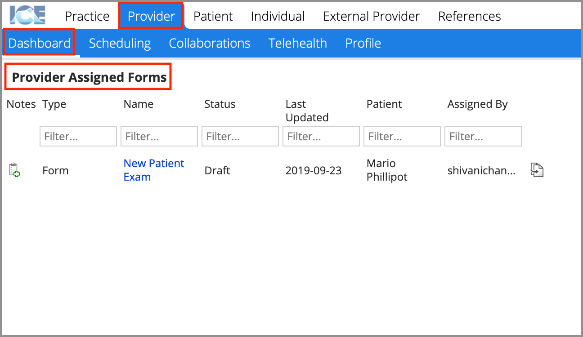Focus the Patient filter field
Viewport: 583px width, 337px height.
(402, 136)
